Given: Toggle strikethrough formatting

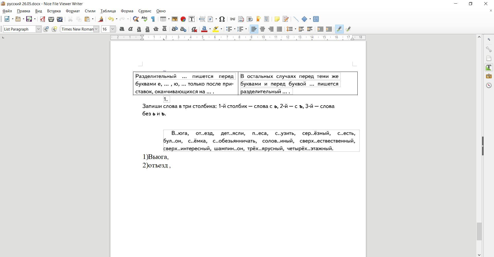Looking at the screenshot, I should click(156, 29).
